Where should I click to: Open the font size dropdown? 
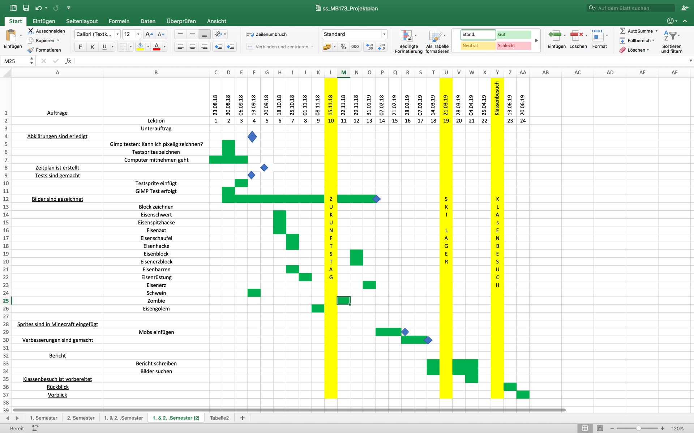138,34
